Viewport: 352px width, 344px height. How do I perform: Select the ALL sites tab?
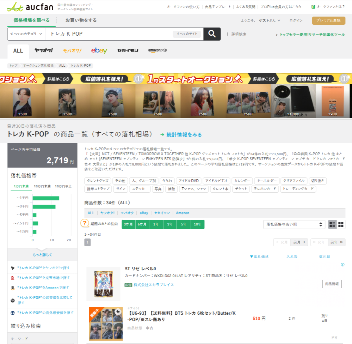coord(18,51)
